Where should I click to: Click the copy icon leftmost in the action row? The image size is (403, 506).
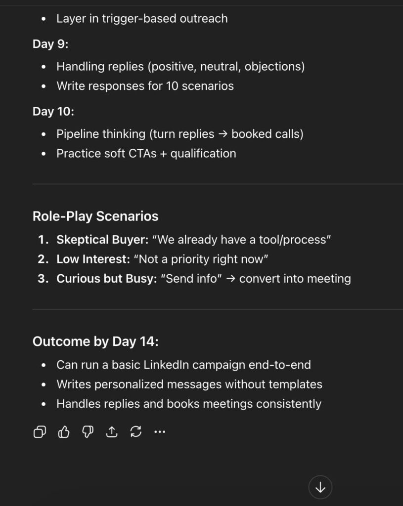tap(39, 431)
